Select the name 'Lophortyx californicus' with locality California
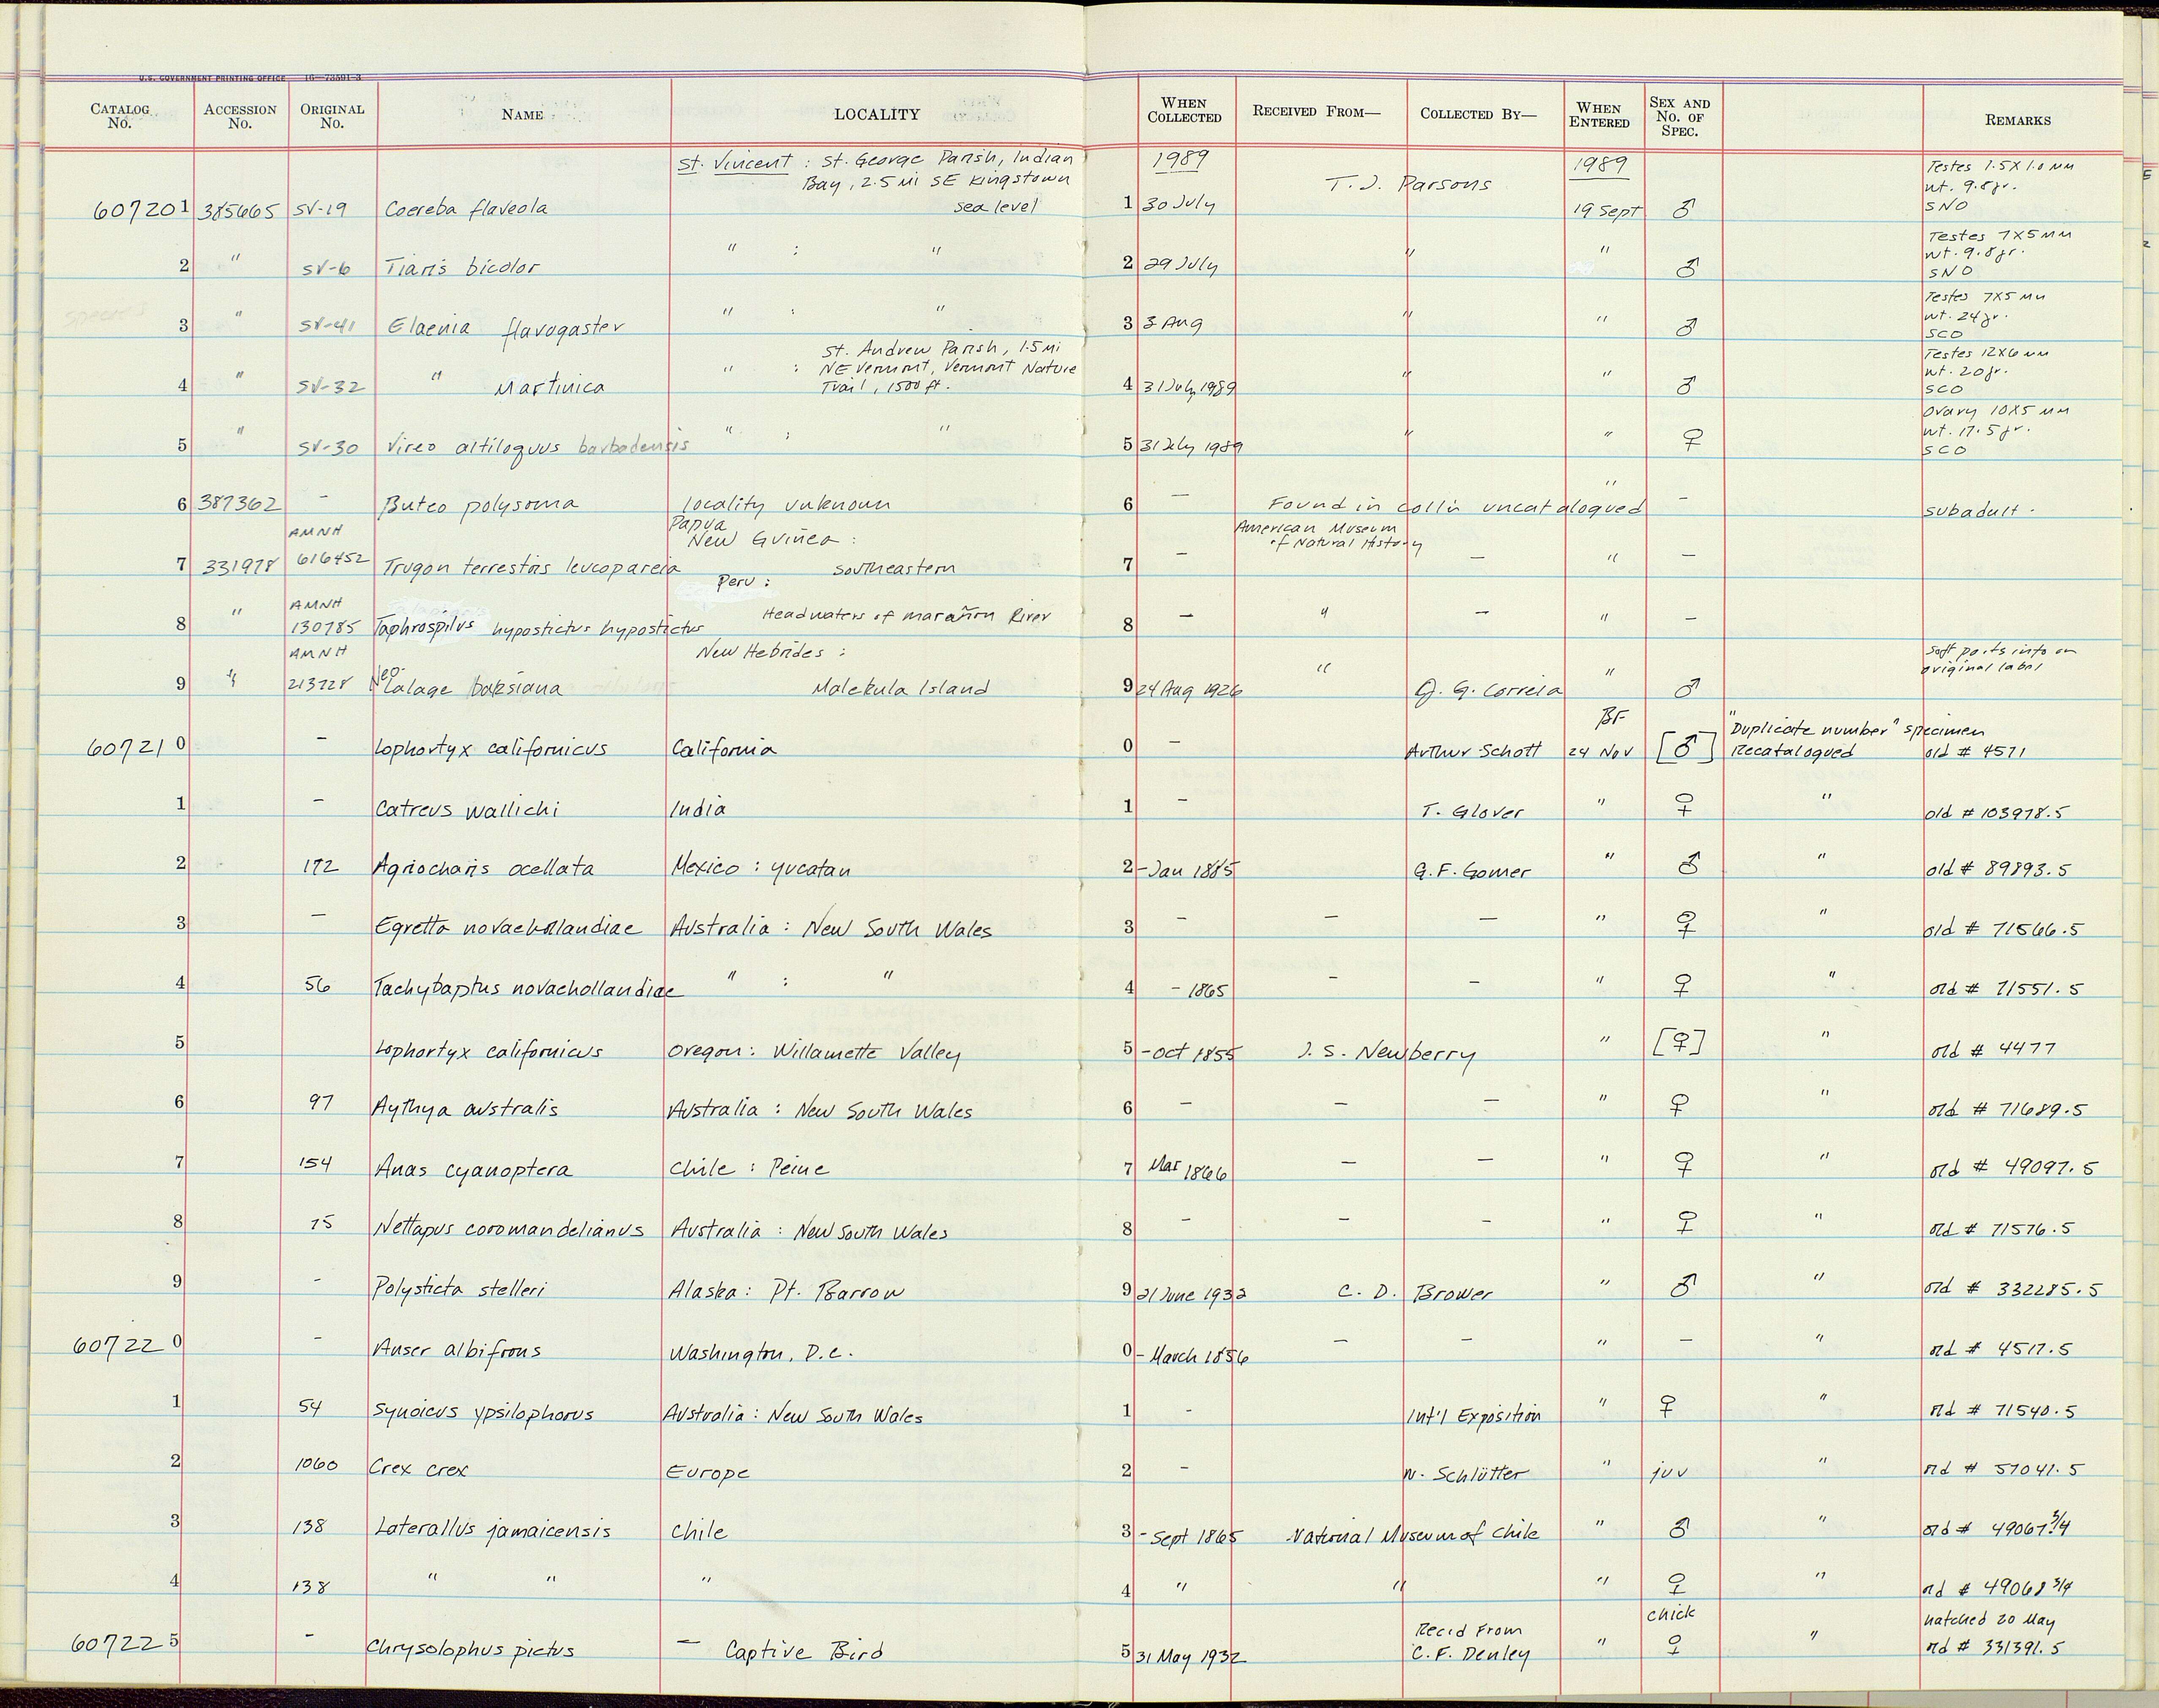This screenshot has height=1708, width=2159. tap(491, 749)
